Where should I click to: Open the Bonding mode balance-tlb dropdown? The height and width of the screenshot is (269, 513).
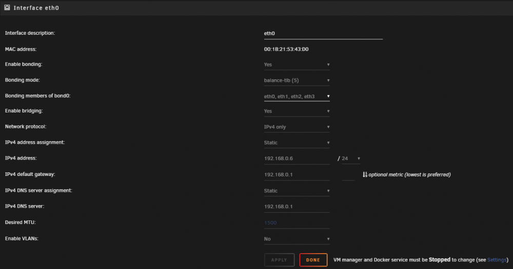[297, 80]
